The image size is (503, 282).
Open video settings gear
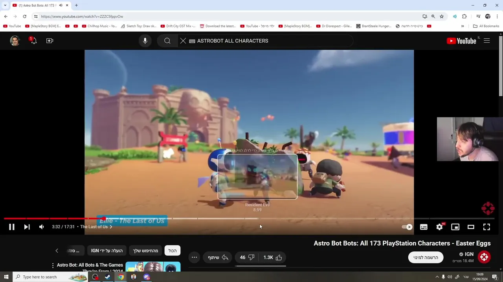click(439, 227)
